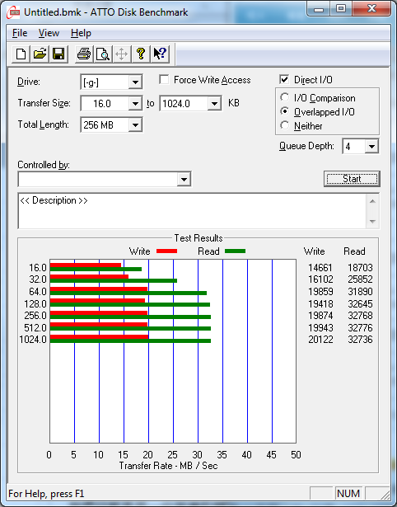
Task: Click the read value 25852
Action: 360,279
